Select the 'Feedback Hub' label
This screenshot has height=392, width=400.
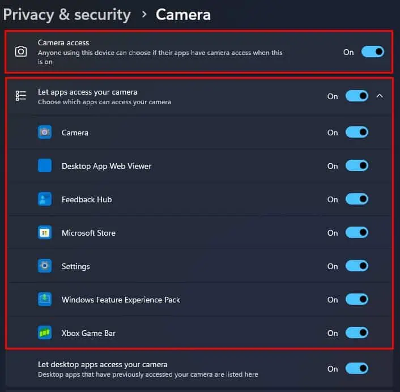tap(87, 200)
